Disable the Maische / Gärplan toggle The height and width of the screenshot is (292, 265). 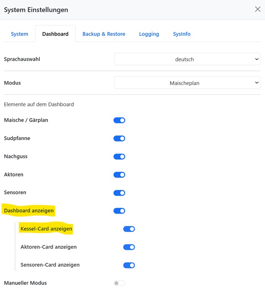119,120
